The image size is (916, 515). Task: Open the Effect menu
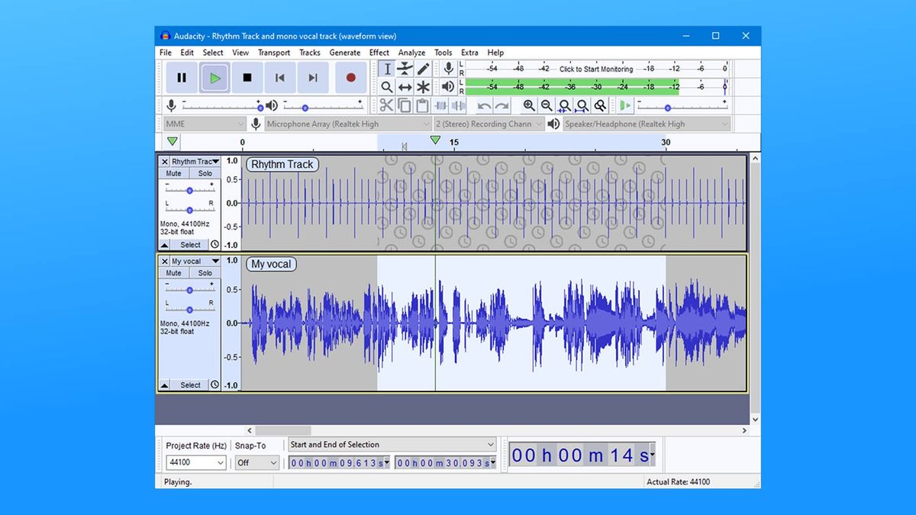click(x=379, y=53)
